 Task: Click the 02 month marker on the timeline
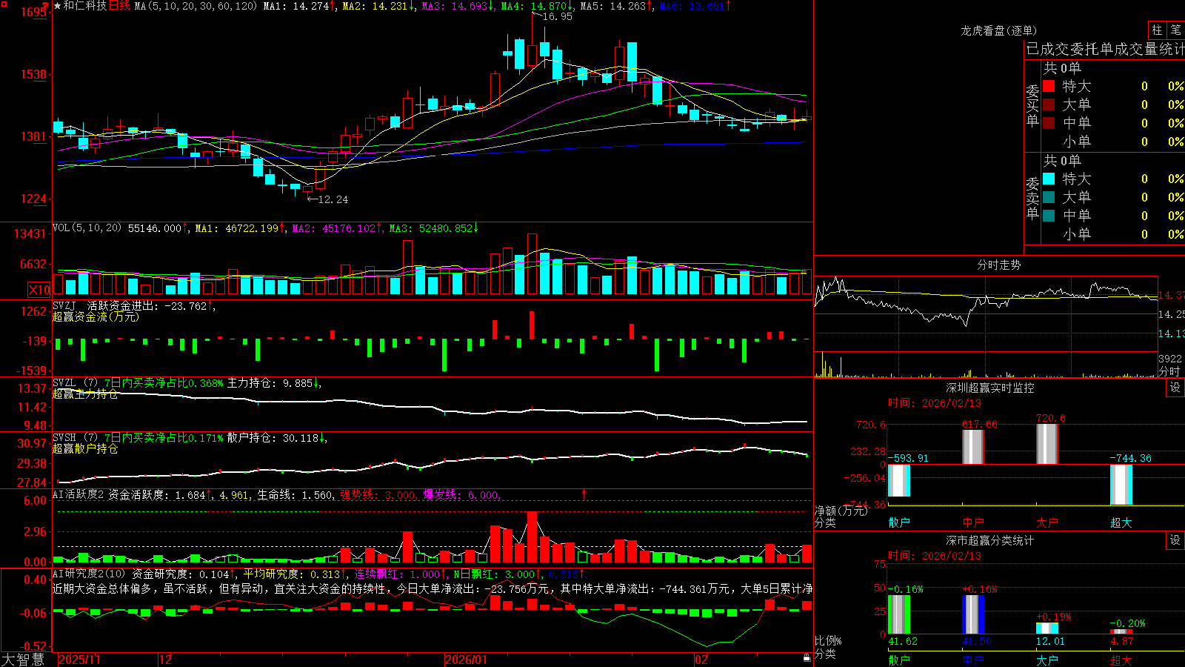(x=701, y=660)
